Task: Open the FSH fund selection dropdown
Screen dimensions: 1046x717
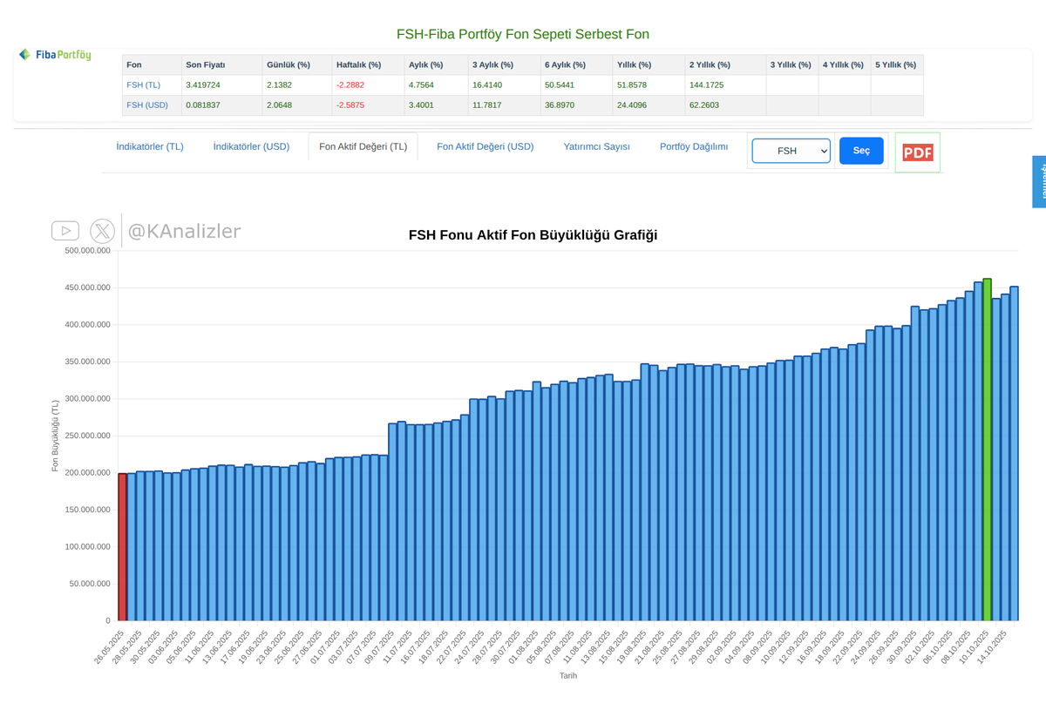Action: pos(790,150)
